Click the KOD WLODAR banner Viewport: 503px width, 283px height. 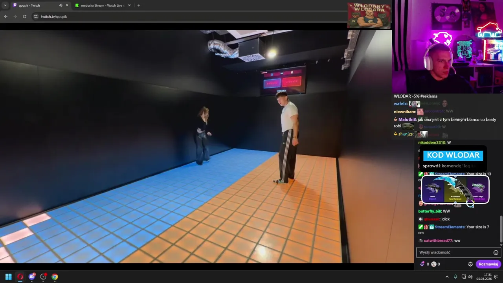coord(453,155)
